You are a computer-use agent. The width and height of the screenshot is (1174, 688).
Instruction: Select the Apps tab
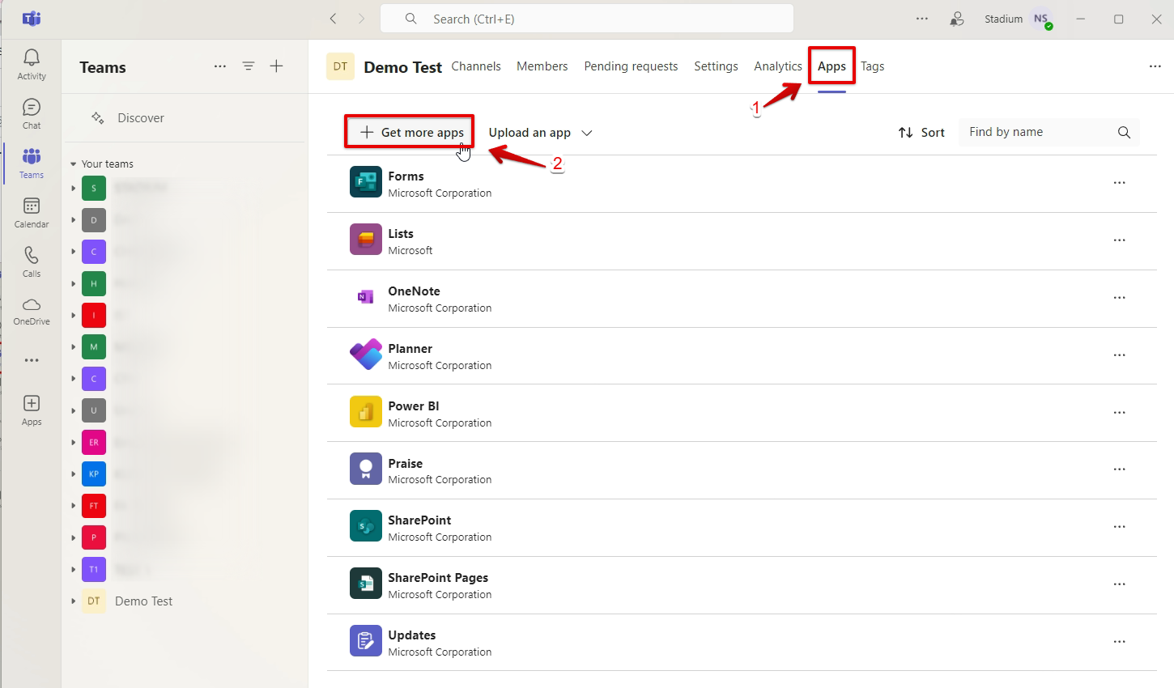click(x=832, y=66)
